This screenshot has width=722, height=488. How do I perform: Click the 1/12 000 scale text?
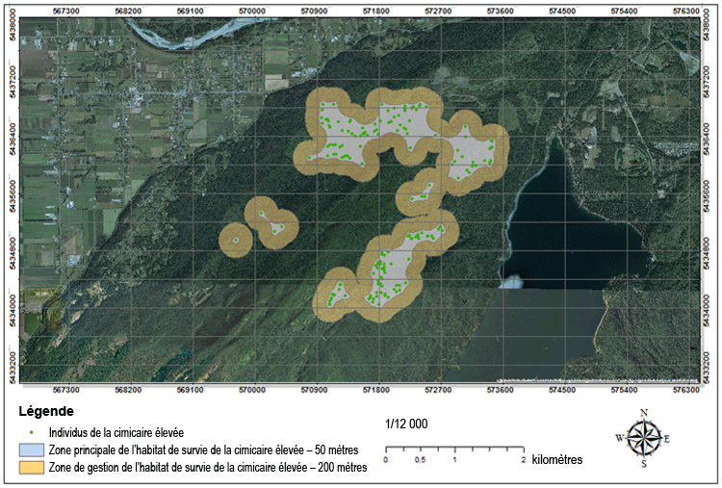[x=406, y=424]
